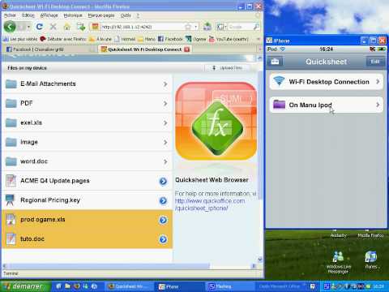Go back with the green Firefox arrow
The height and width of the screenshot is (292, 389).
(10, 27)
